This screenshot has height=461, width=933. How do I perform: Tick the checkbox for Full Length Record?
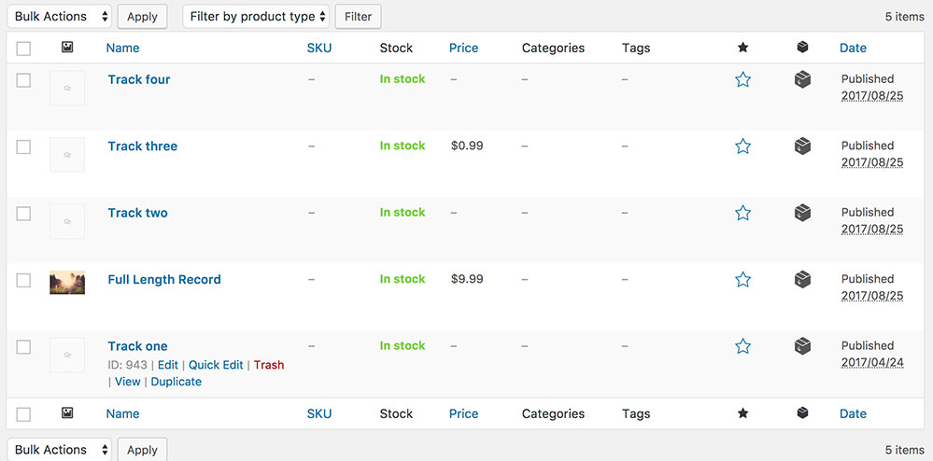[23, 280]
